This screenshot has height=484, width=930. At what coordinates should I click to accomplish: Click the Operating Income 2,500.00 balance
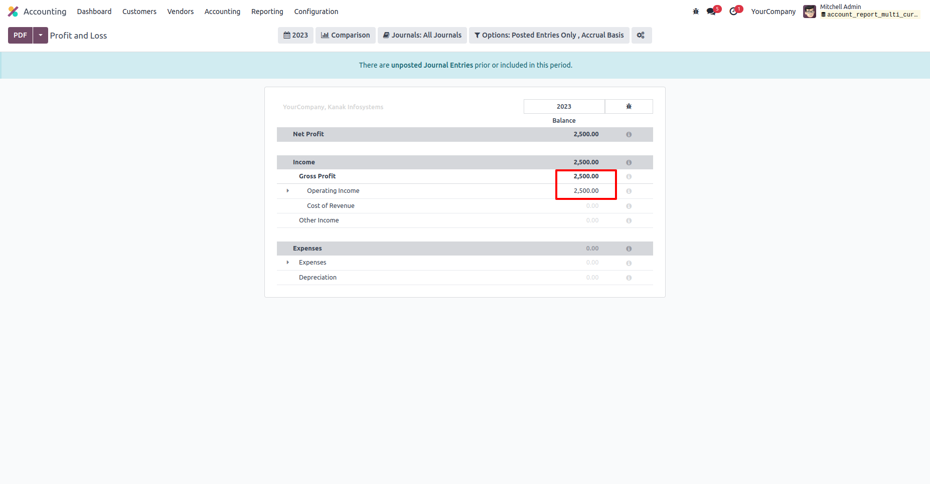click(586, 191)
